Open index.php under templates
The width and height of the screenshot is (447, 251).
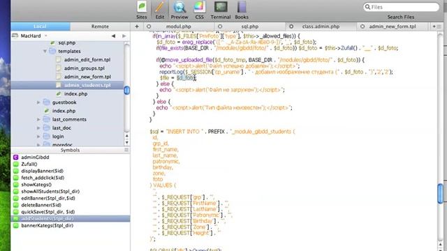coord(75,94)
